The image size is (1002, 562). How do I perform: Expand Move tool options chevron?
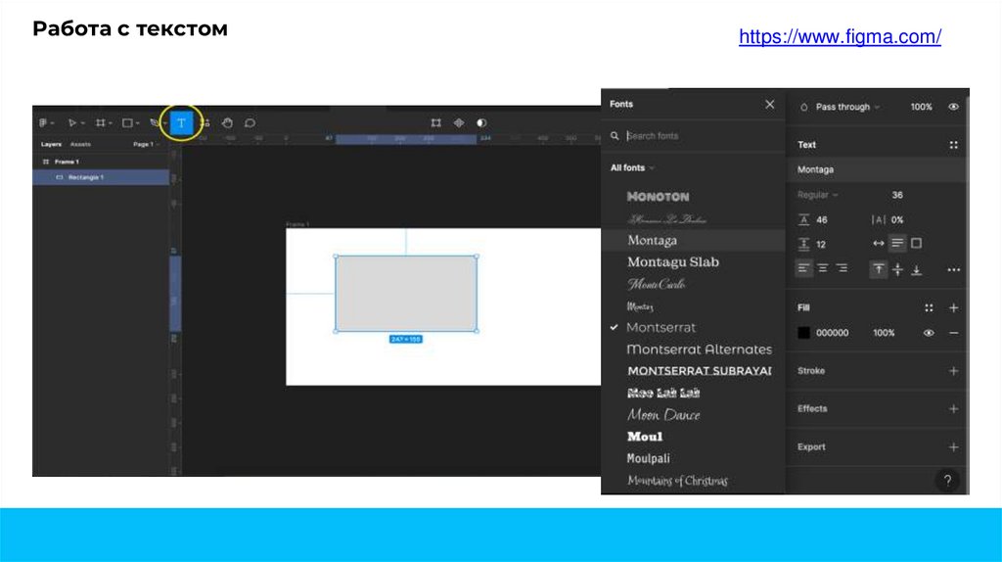pyautogui.click(x=82, y=123)
